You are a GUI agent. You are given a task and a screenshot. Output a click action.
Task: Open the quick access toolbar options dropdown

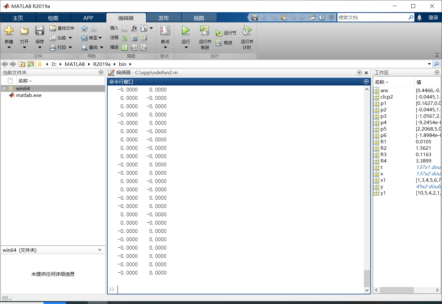(331, 17)
